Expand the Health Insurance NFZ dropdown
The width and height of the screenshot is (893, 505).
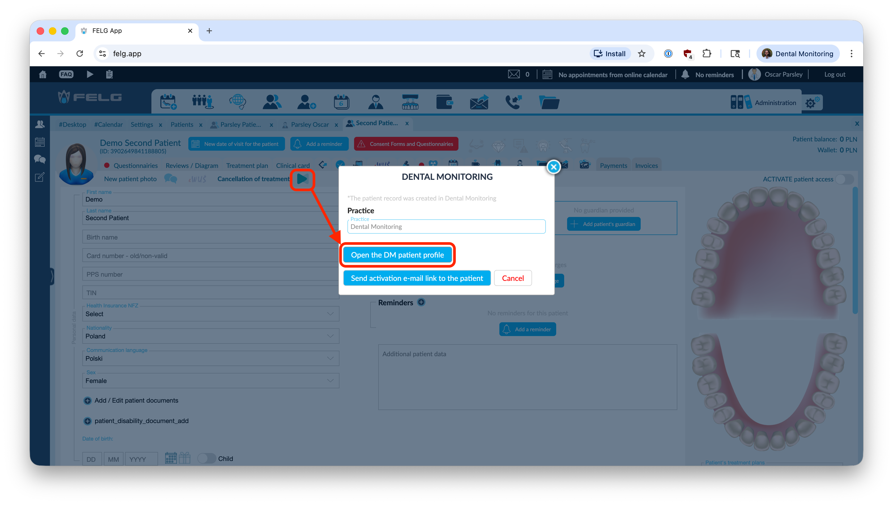click(210, 314)
